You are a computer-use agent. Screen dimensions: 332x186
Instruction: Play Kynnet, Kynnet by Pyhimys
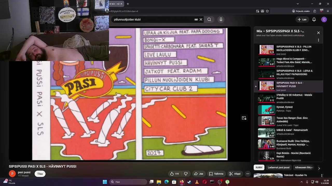click(x=288, y=110)
